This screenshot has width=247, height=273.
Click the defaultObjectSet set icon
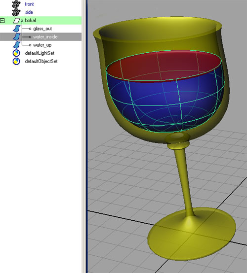point(16,61)
